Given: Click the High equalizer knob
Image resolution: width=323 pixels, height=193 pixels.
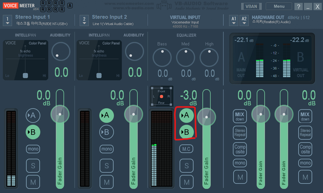Looking at the screenshot, I should [x=209, y=57].
